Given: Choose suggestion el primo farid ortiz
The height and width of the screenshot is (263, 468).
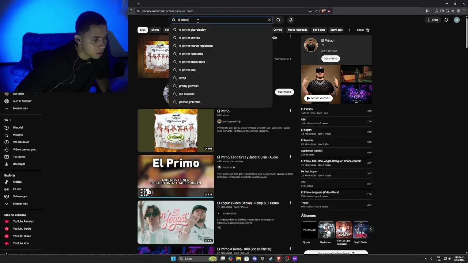Looking at the screenshot, I should point(220,54).
